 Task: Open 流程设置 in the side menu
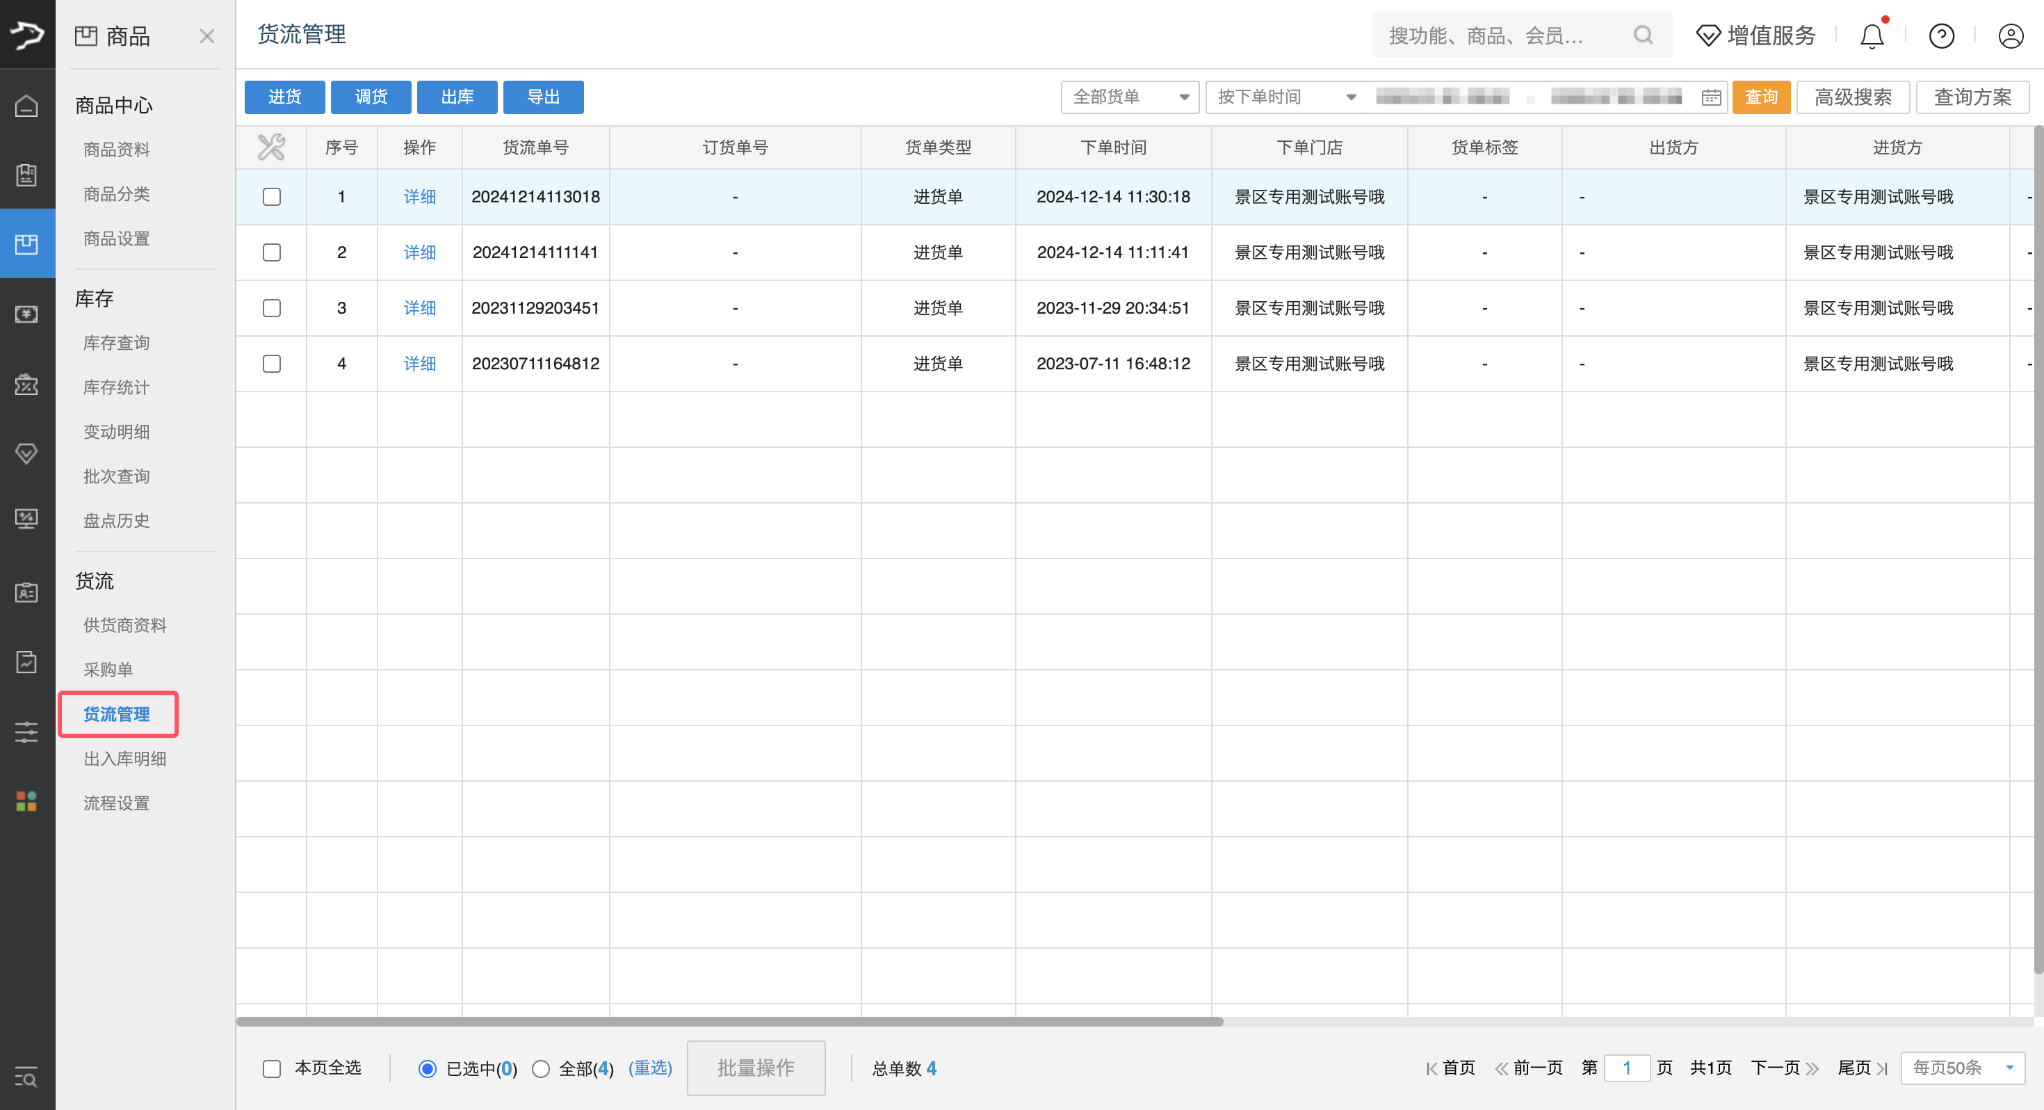(x=117, y=803)
